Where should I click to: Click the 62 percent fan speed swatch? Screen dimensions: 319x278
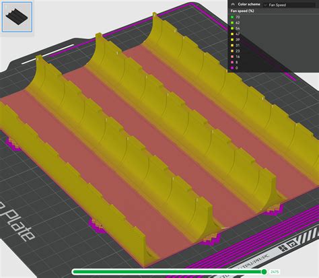pos(232,23)
